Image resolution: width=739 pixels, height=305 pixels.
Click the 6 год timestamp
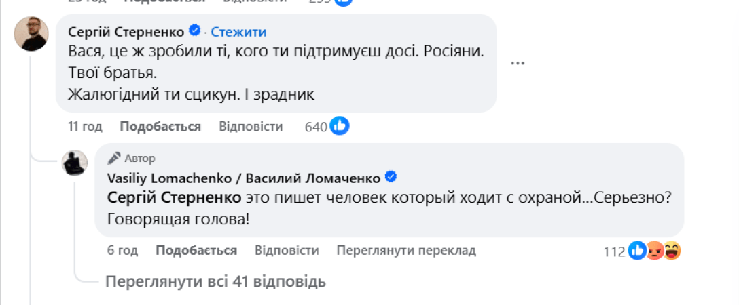coord(122,250)
